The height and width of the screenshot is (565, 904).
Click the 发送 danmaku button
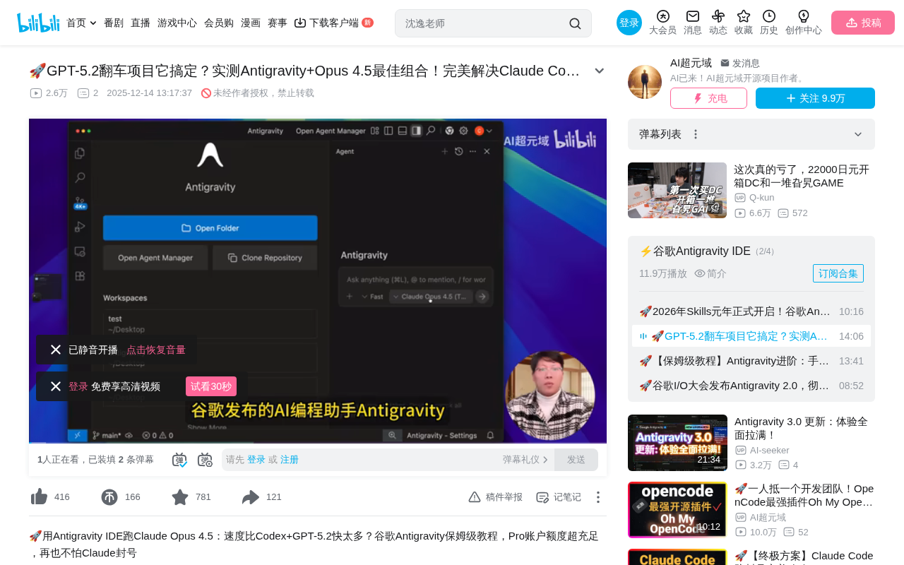(576, 460)
